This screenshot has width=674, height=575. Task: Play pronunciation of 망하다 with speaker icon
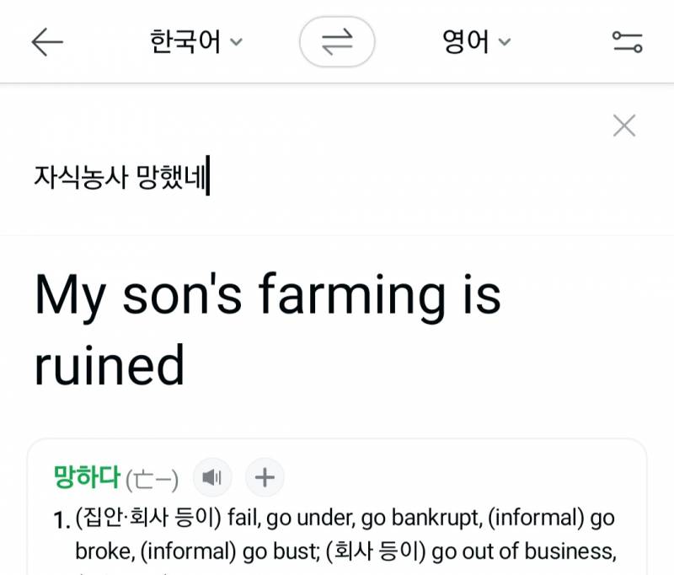(212, 477)
